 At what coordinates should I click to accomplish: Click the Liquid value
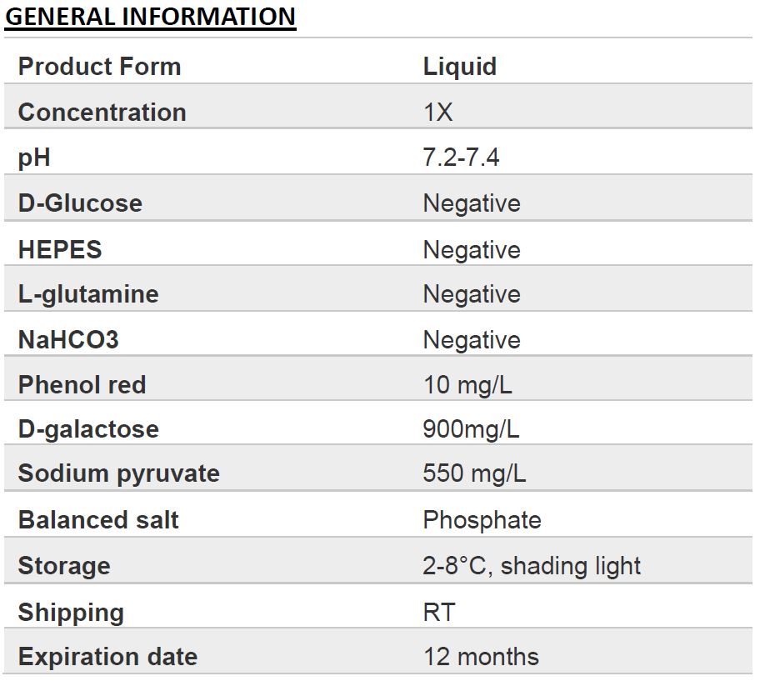[459, 68]
